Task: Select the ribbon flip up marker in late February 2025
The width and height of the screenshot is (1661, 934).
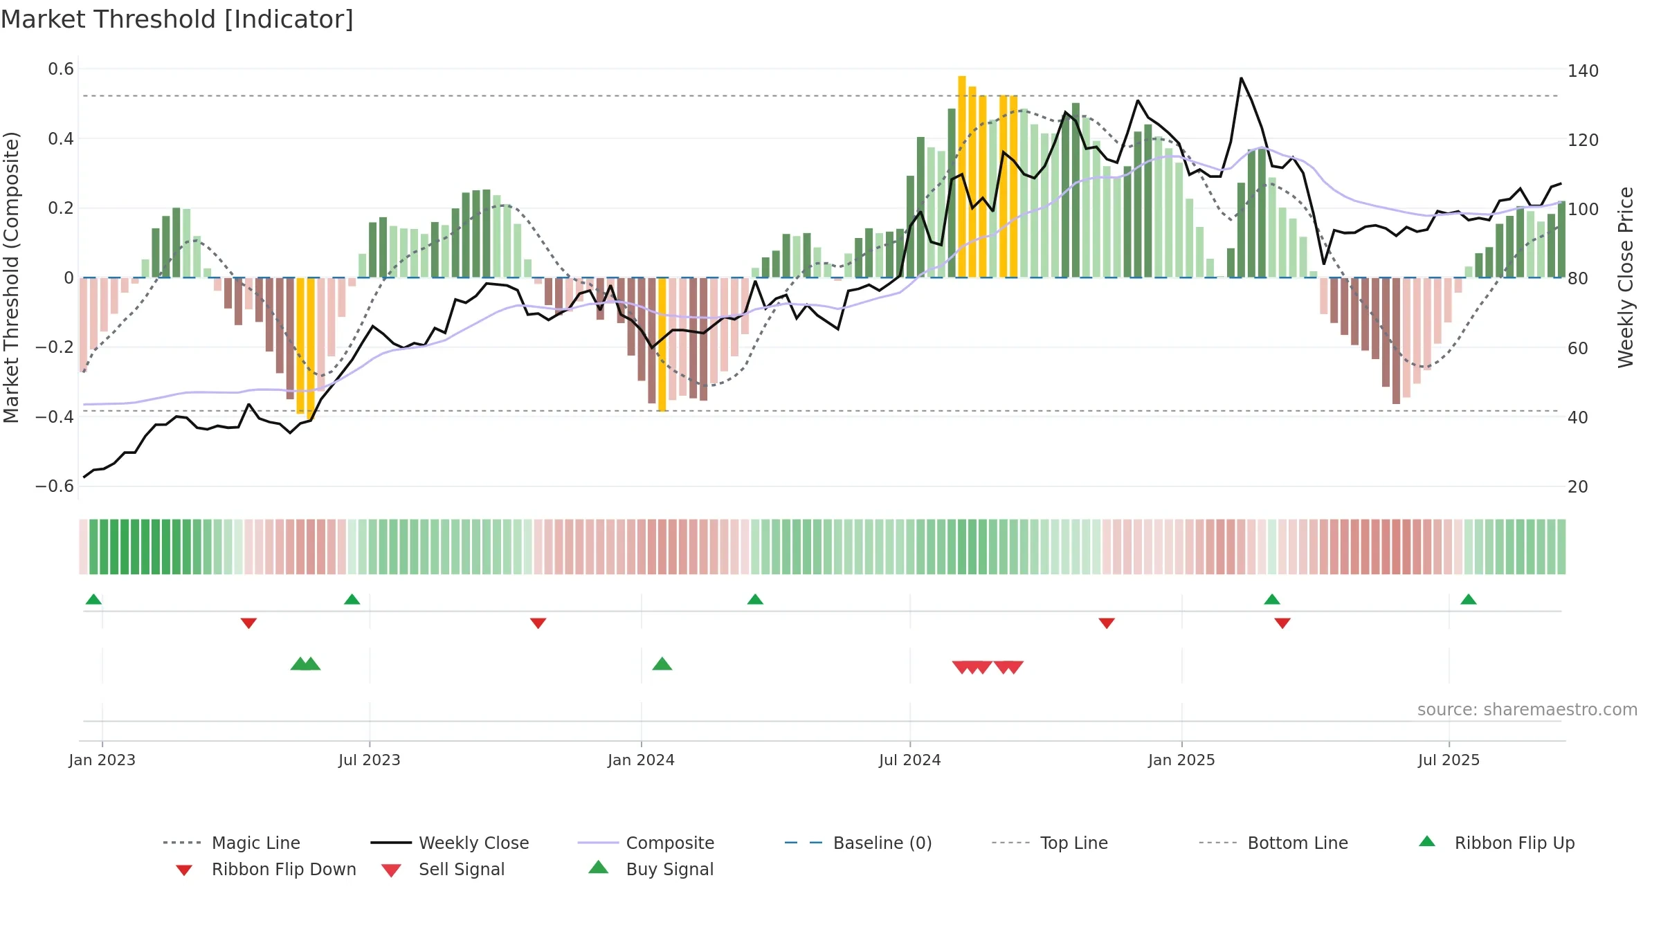Action: tap(1272, 599)
